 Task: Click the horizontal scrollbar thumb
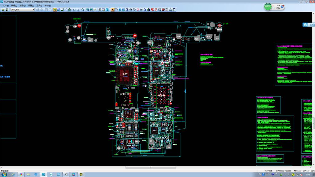click(x=150, y=167)
